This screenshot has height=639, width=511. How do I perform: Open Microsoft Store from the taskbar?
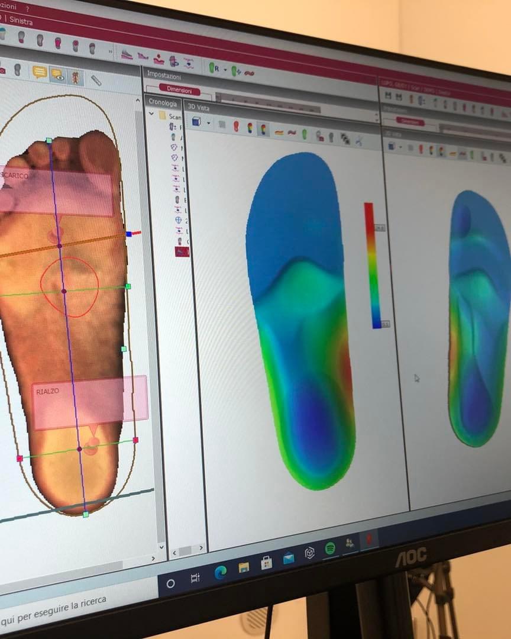pyautogui.click(x=267, y=563)
